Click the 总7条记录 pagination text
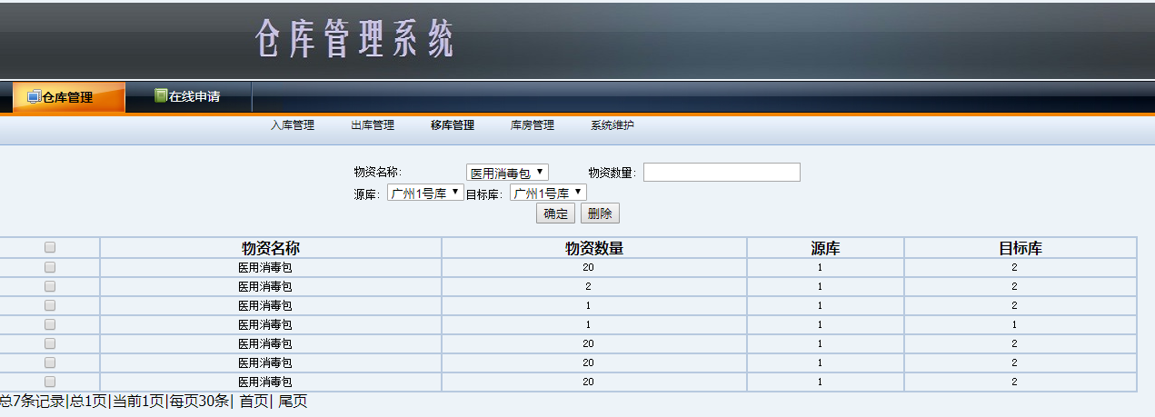 click(33, 402)
